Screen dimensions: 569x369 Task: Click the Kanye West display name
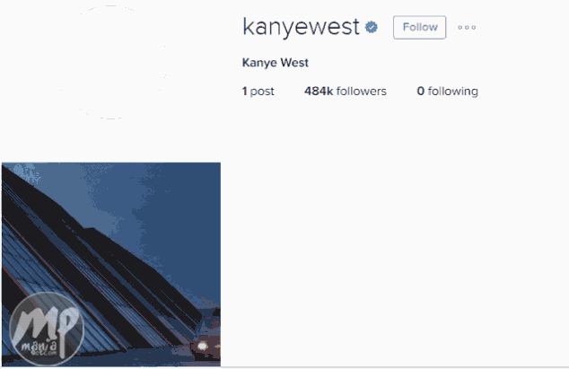pos(275,63)
